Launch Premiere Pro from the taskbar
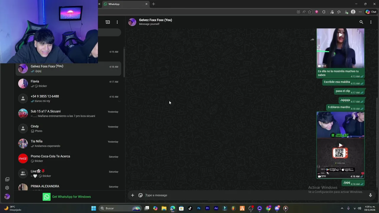The height and width of the screenshot is (213, 379). [x=207, y=208]
